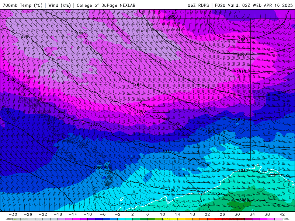
Task: Click the -30 value on the temperature scale
Action: click(13, 214)
